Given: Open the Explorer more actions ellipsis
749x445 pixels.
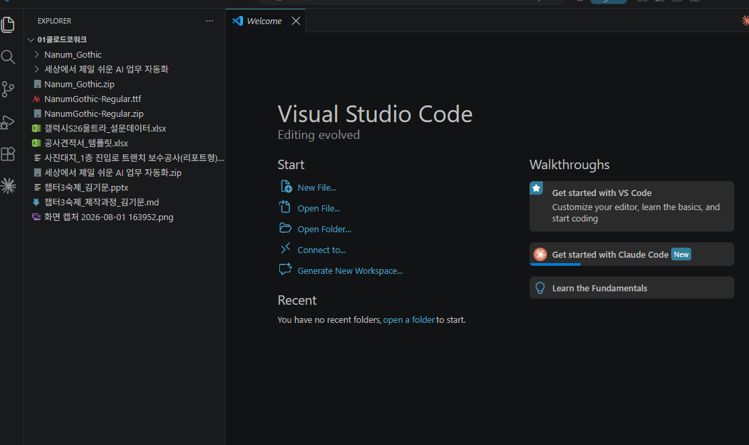Looking at the screenshot, I should (x=209, y=21).
